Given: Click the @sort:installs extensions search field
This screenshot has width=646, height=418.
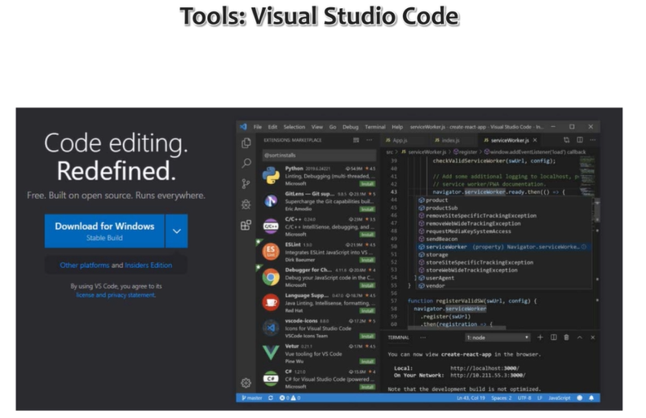Looking at the screenshot, I should point(319,155).
